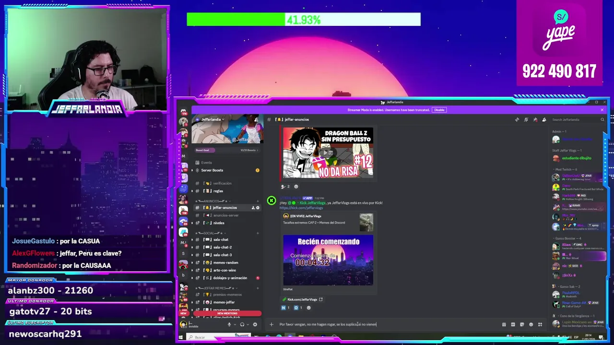614x345 pixels.
Task: Open notification settings bell in channel header
Action: [526, 119]
